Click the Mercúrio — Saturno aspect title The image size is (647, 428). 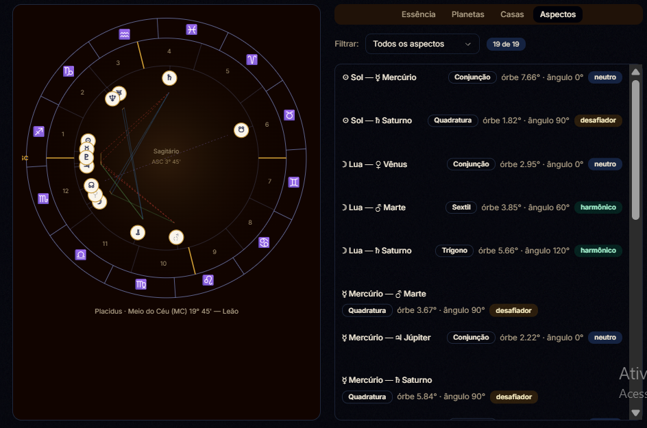click(387, 380)
